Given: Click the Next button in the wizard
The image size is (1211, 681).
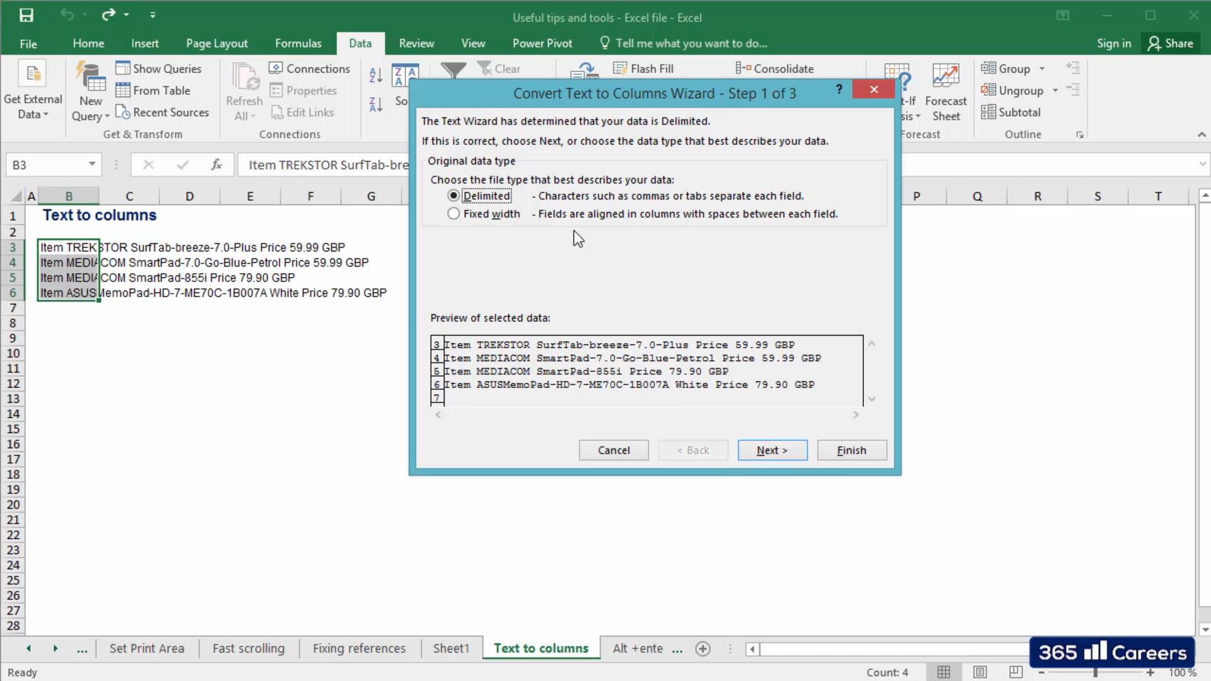Looking at the screenshot, I should [x=772, y=450].
